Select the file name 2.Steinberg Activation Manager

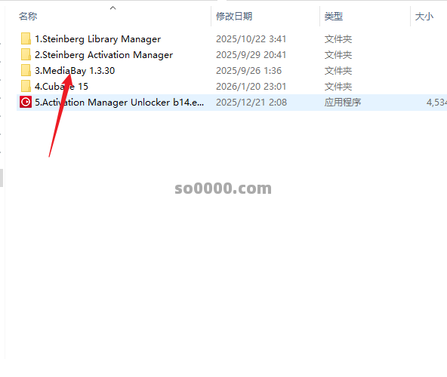click(103, 55)
